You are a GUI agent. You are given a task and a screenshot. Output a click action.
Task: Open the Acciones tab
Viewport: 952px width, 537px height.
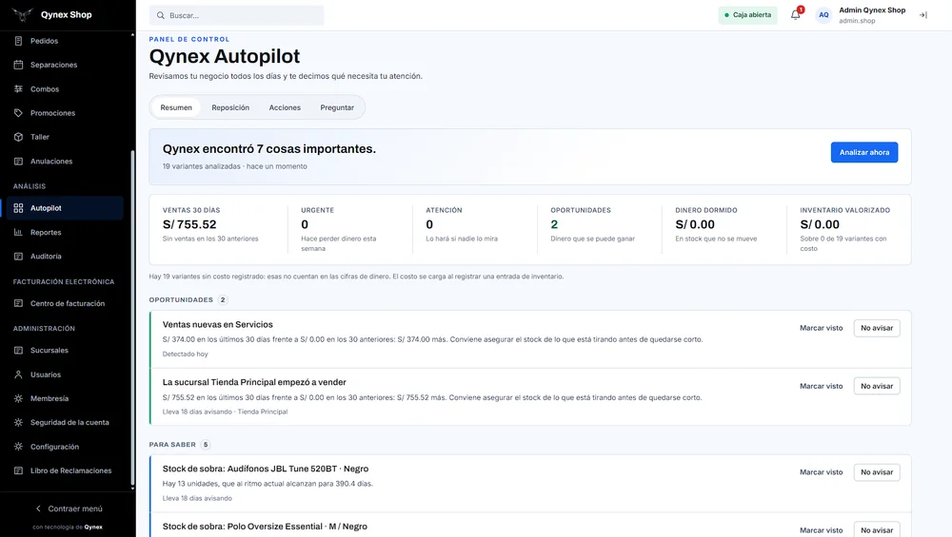coord(285,107)
